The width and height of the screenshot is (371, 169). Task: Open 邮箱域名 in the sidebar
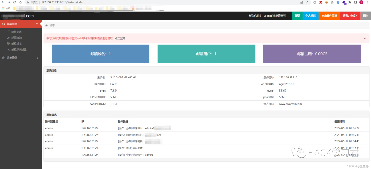pyautogui.click(x=16, y=44)
